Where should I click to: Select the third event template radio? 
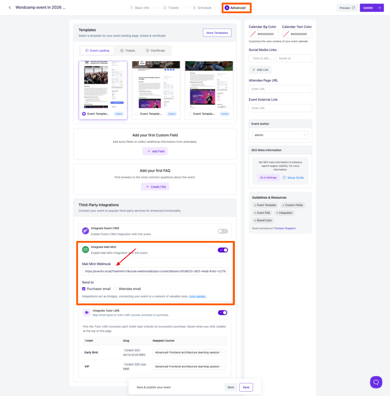click(x=189, y=114)
